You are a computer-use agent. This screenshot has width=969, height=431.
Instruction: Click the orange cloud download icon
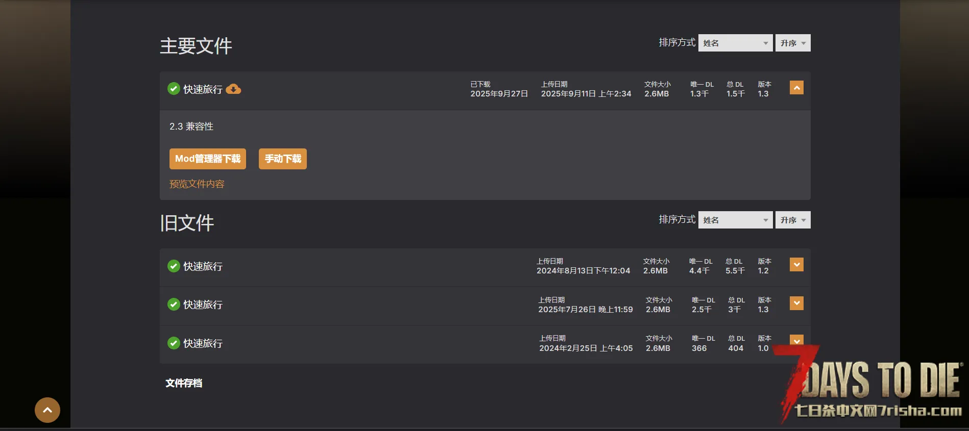[233, 89]
